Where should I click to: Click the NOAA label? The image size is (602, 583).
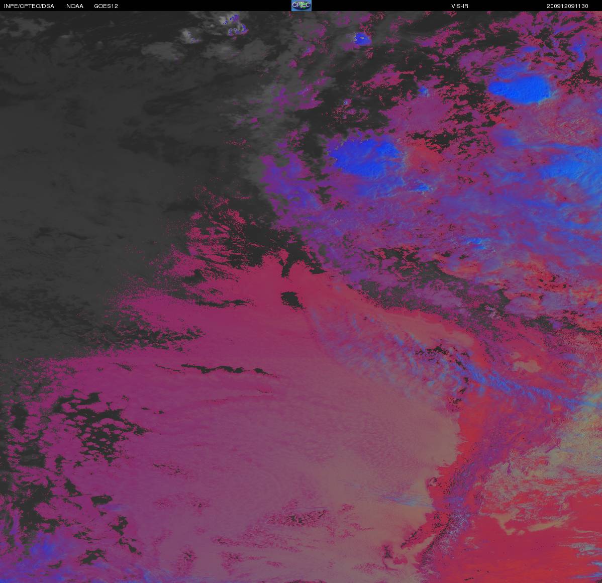coord(75,6)
